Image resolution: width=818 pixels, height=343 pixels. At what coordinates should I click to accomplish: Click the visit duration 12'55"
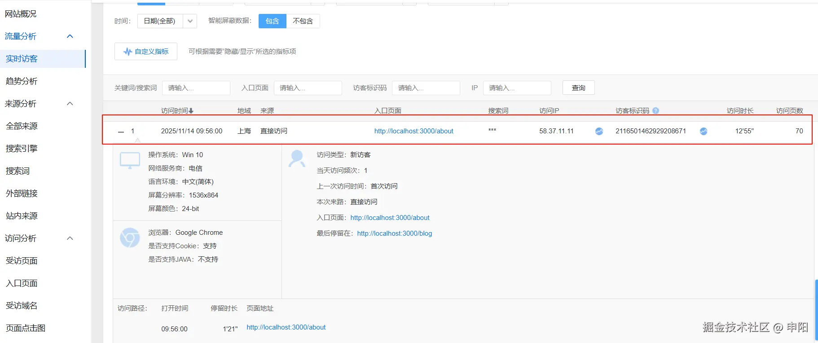pos(744,131)
